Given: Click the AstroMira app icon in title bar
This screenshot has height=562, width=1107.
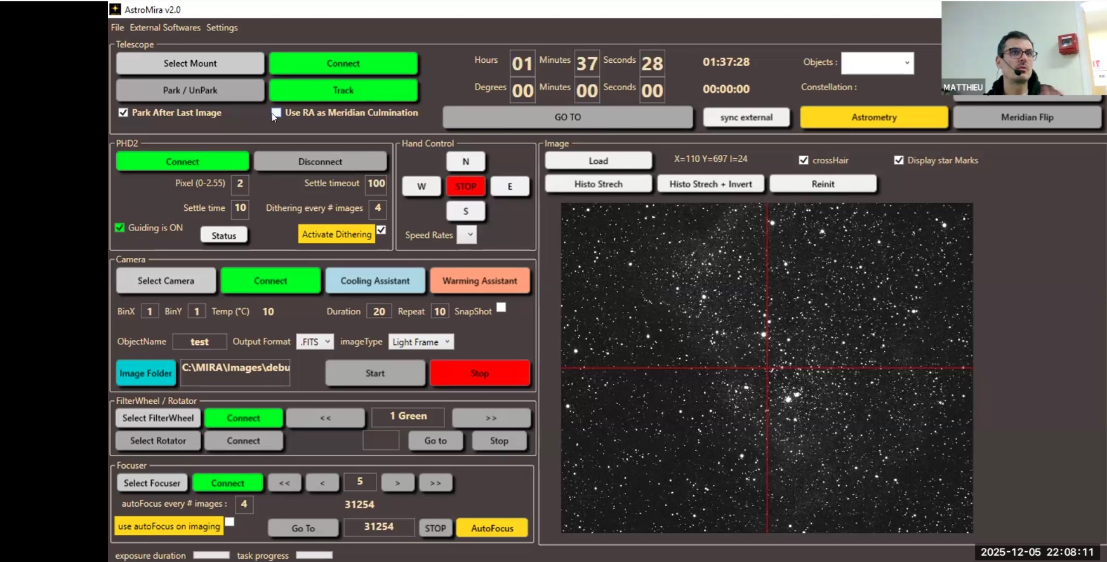Looking at the screenshot, I should point(116,10).
